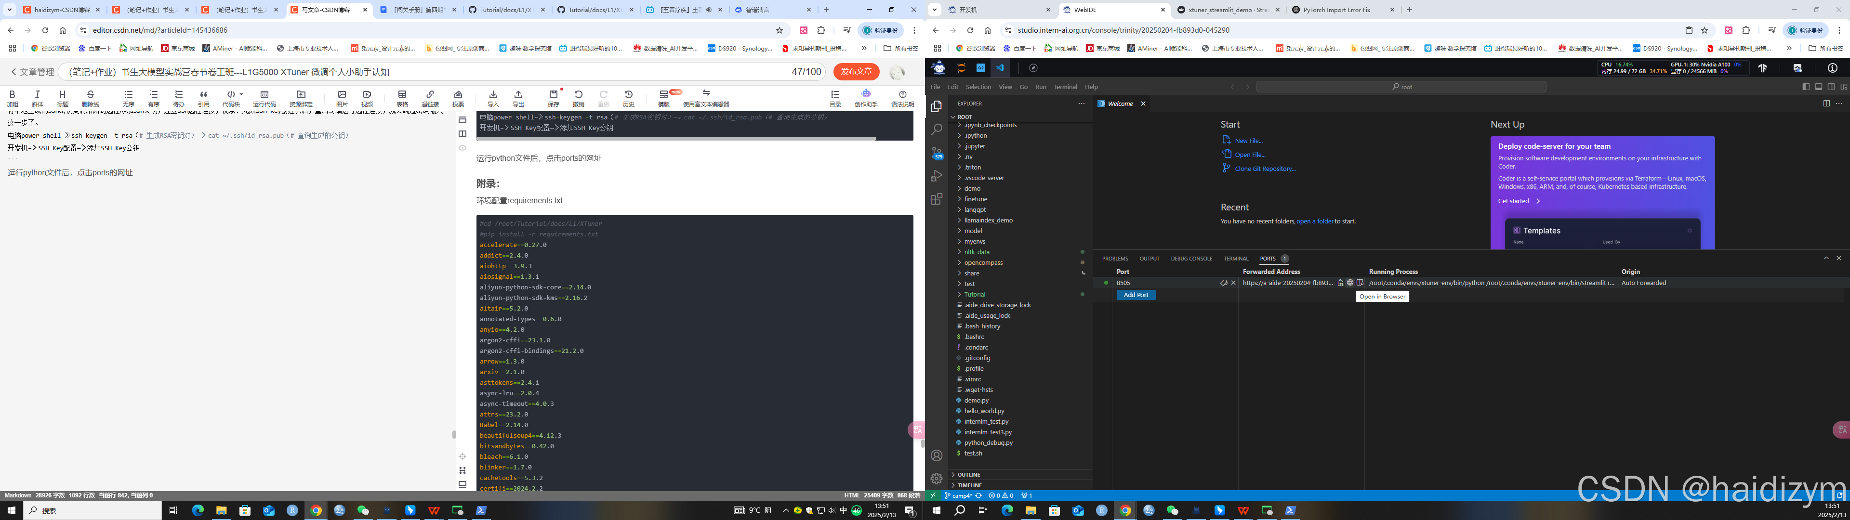Click the 'open a folder' link
Screen dimensions: 1850x520
point(1314,221)
